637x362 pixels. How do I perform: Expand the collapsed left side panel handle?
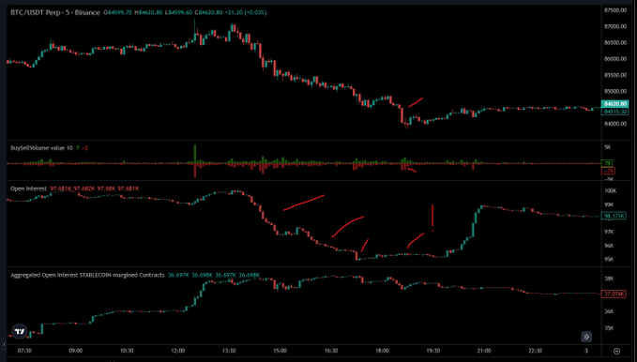tap(4, 344)
